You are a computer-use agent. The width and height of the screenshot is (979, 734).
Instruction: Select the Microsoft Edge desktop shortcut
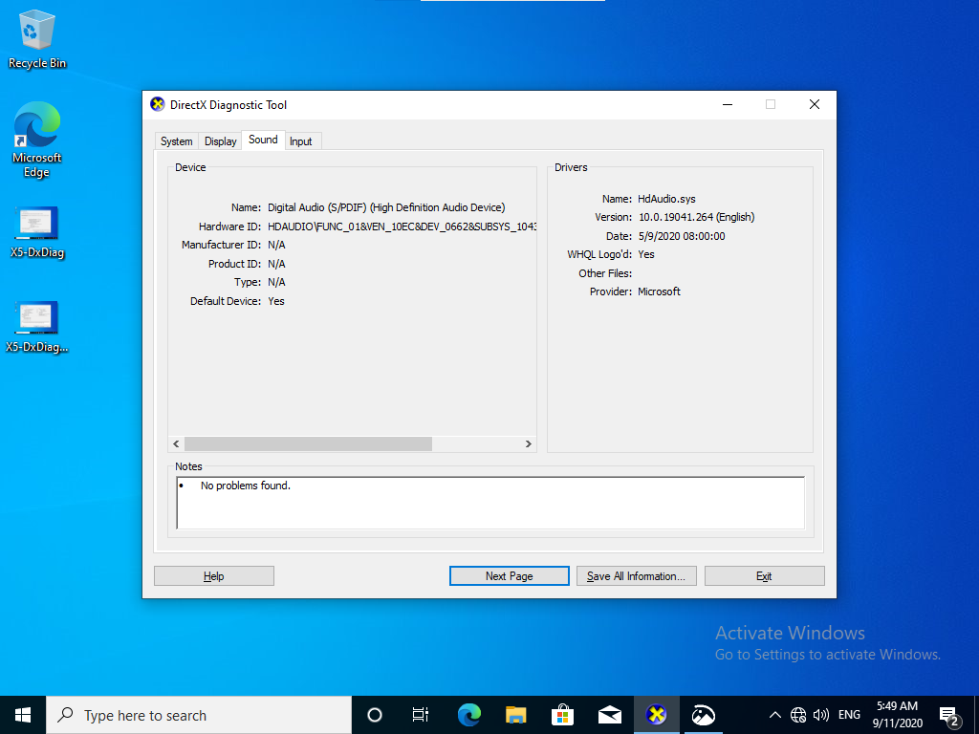click(x=37, y=140)
